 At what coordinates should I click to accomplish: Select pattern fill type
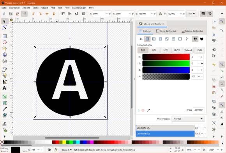click(173, 39)
